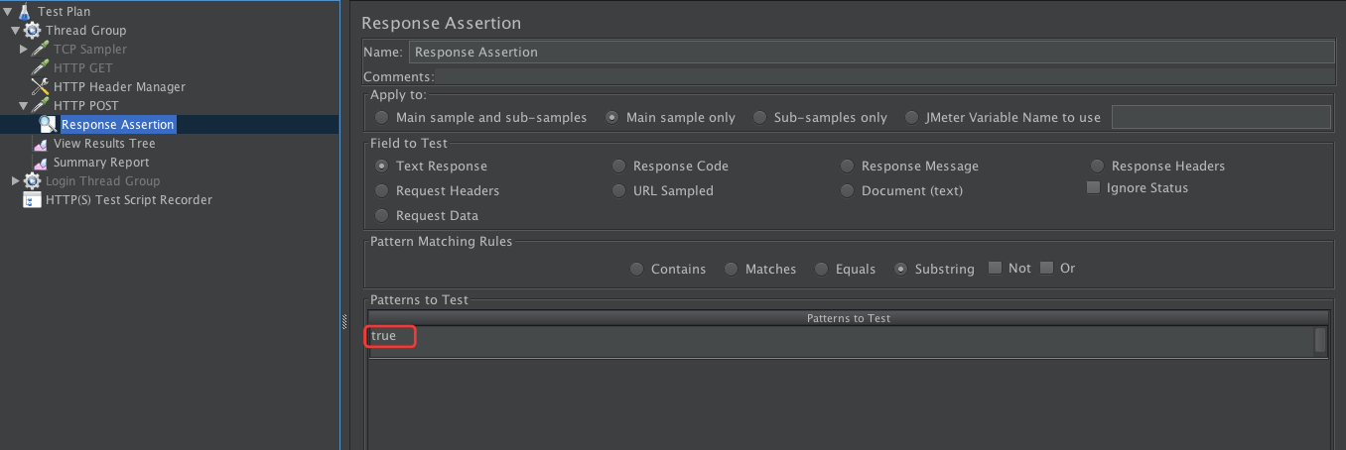Screen dimensions: 1346x450
Task: Click the Summary Report icon
Action: coord(40,163)
